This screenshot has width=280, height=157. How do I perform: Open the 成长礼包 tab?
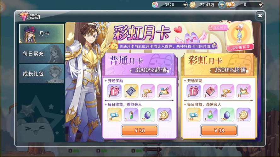(x=42, y=73)
